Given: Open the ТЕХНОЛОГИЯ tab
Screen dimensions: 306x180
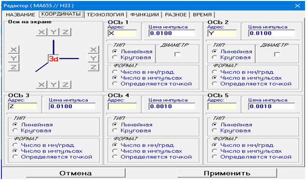Looking at the screenshot, I should click(x=106, y=14).
